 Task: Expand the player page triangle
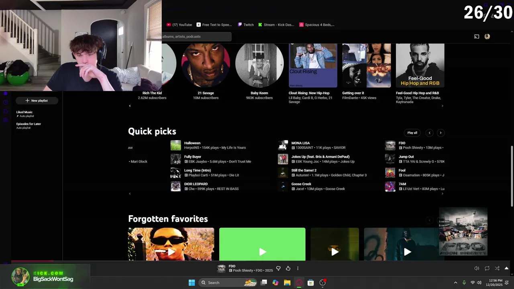pyautogui.click(x=506, y=268)
